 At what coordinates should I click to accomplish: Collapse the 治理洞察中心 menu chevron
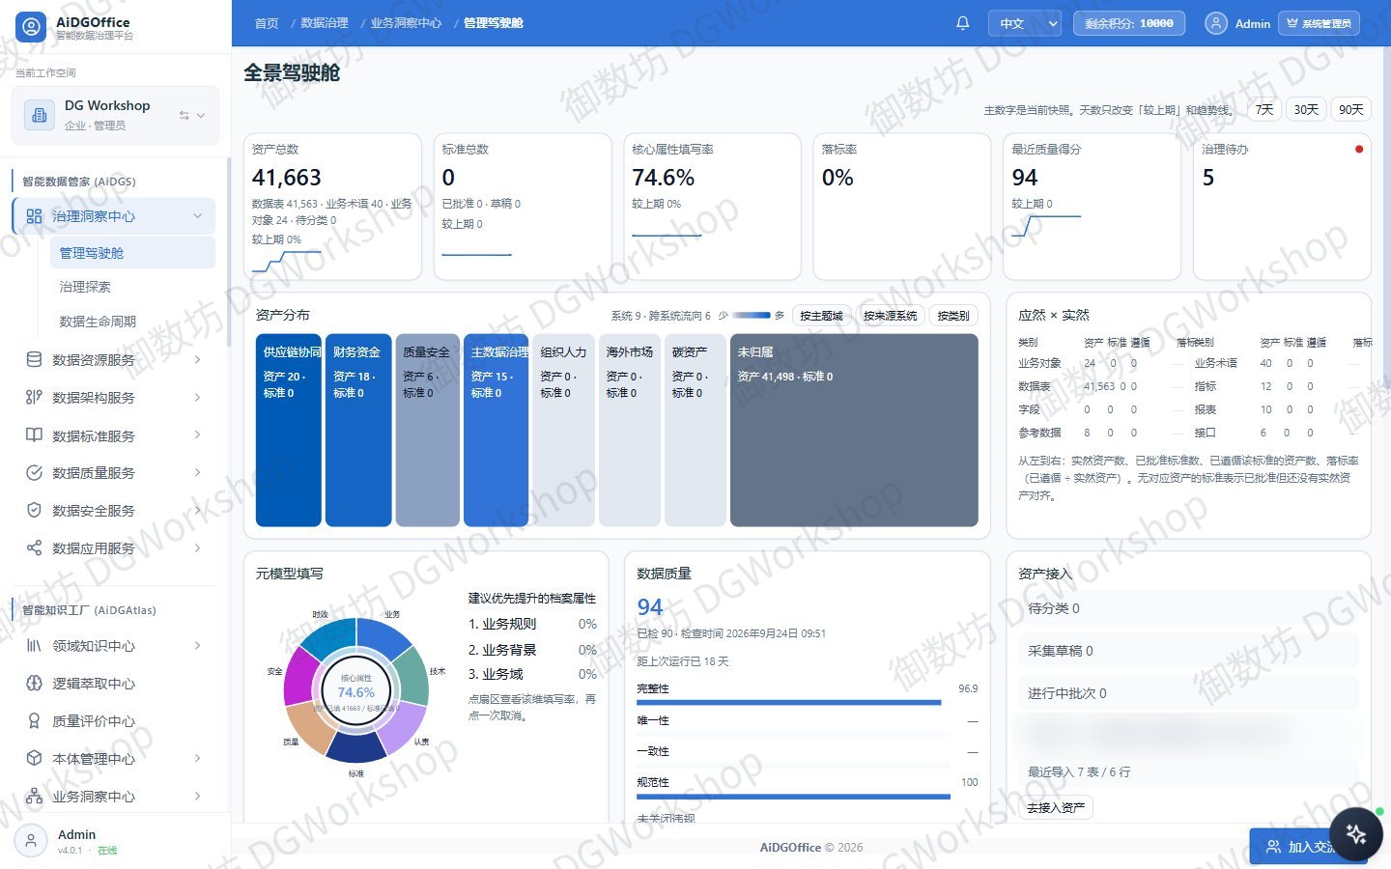(x=198, y=215)
